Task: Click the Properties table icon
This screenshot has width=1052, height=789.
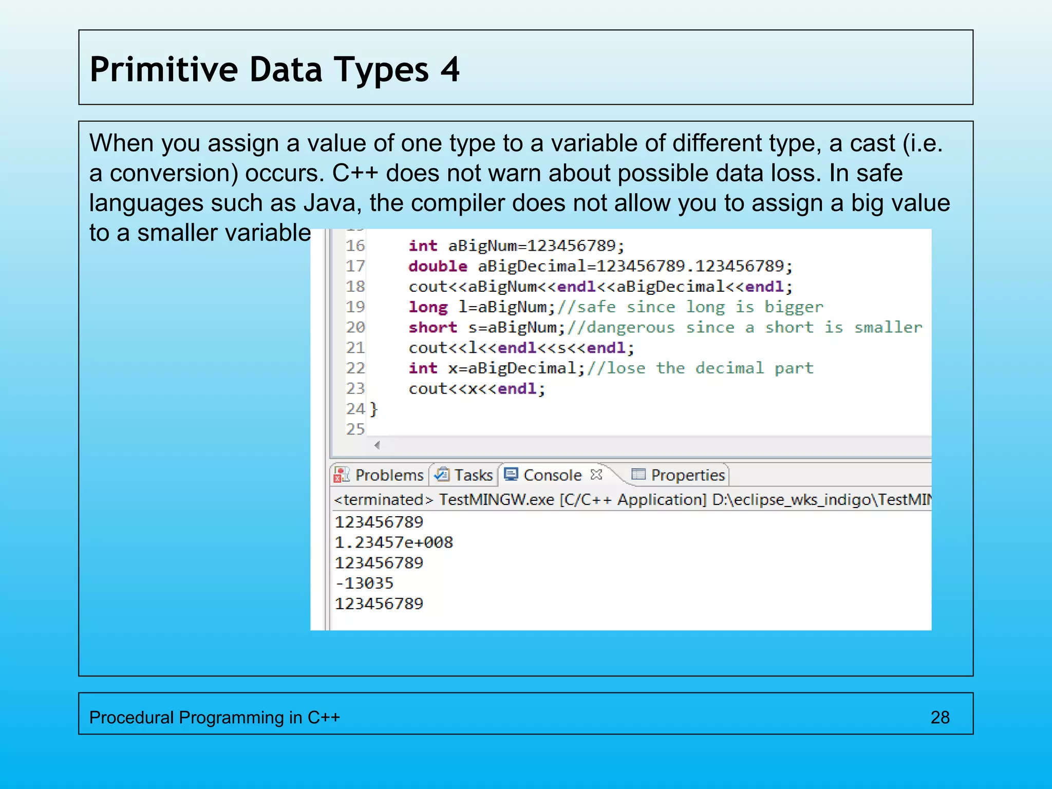Action: (638, 474)
